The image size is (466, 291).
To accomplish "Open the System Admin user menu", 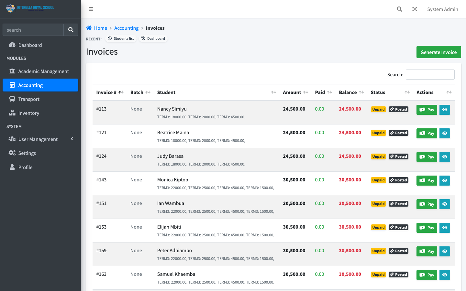I will 442,9.
